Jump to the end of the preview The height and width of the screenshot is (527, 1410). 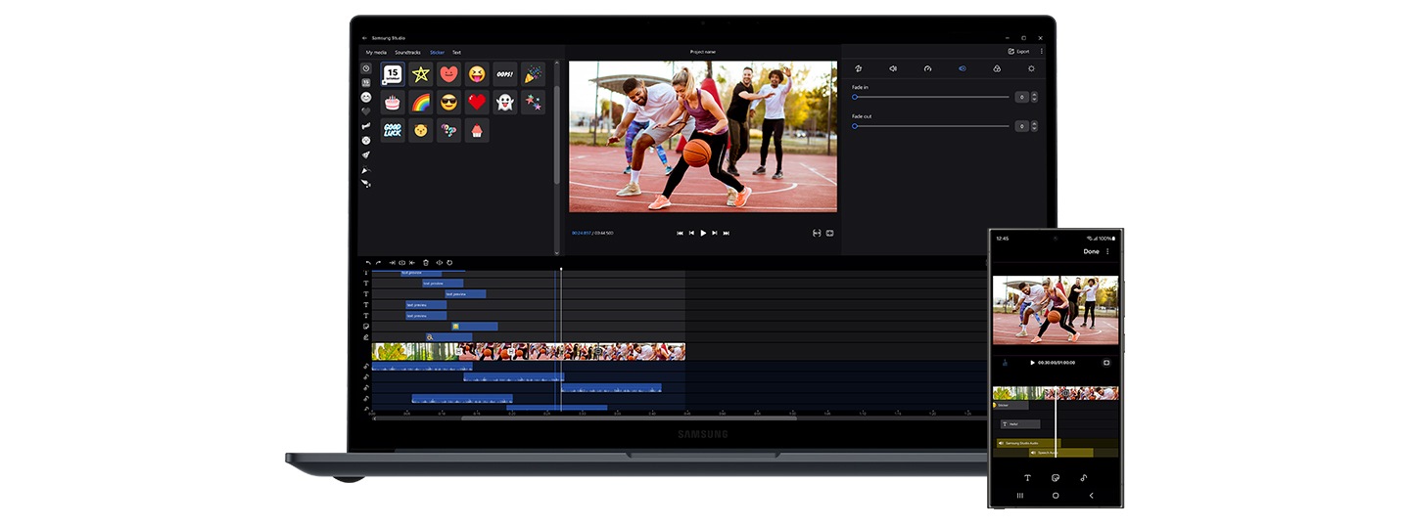click(727, 233)
